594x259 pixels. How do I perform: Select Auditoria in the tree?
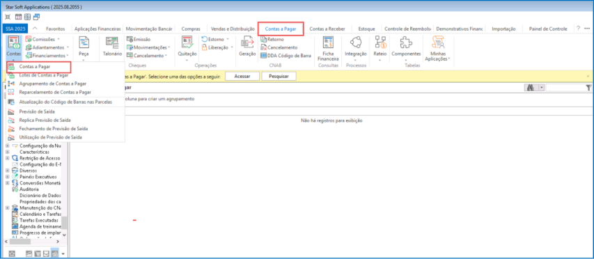(29, 189)
